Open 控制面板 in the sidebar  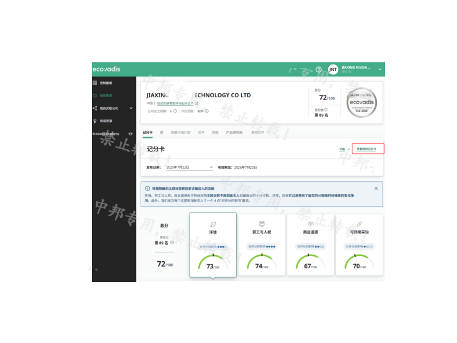pyautogui.click(x=106, y=83)
